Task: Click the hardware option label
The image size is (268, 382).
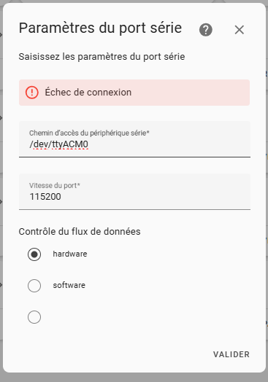Action: pyautogui.click(x=70, y=254)
